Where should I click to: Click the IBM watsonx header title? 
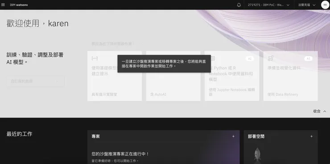19,5
